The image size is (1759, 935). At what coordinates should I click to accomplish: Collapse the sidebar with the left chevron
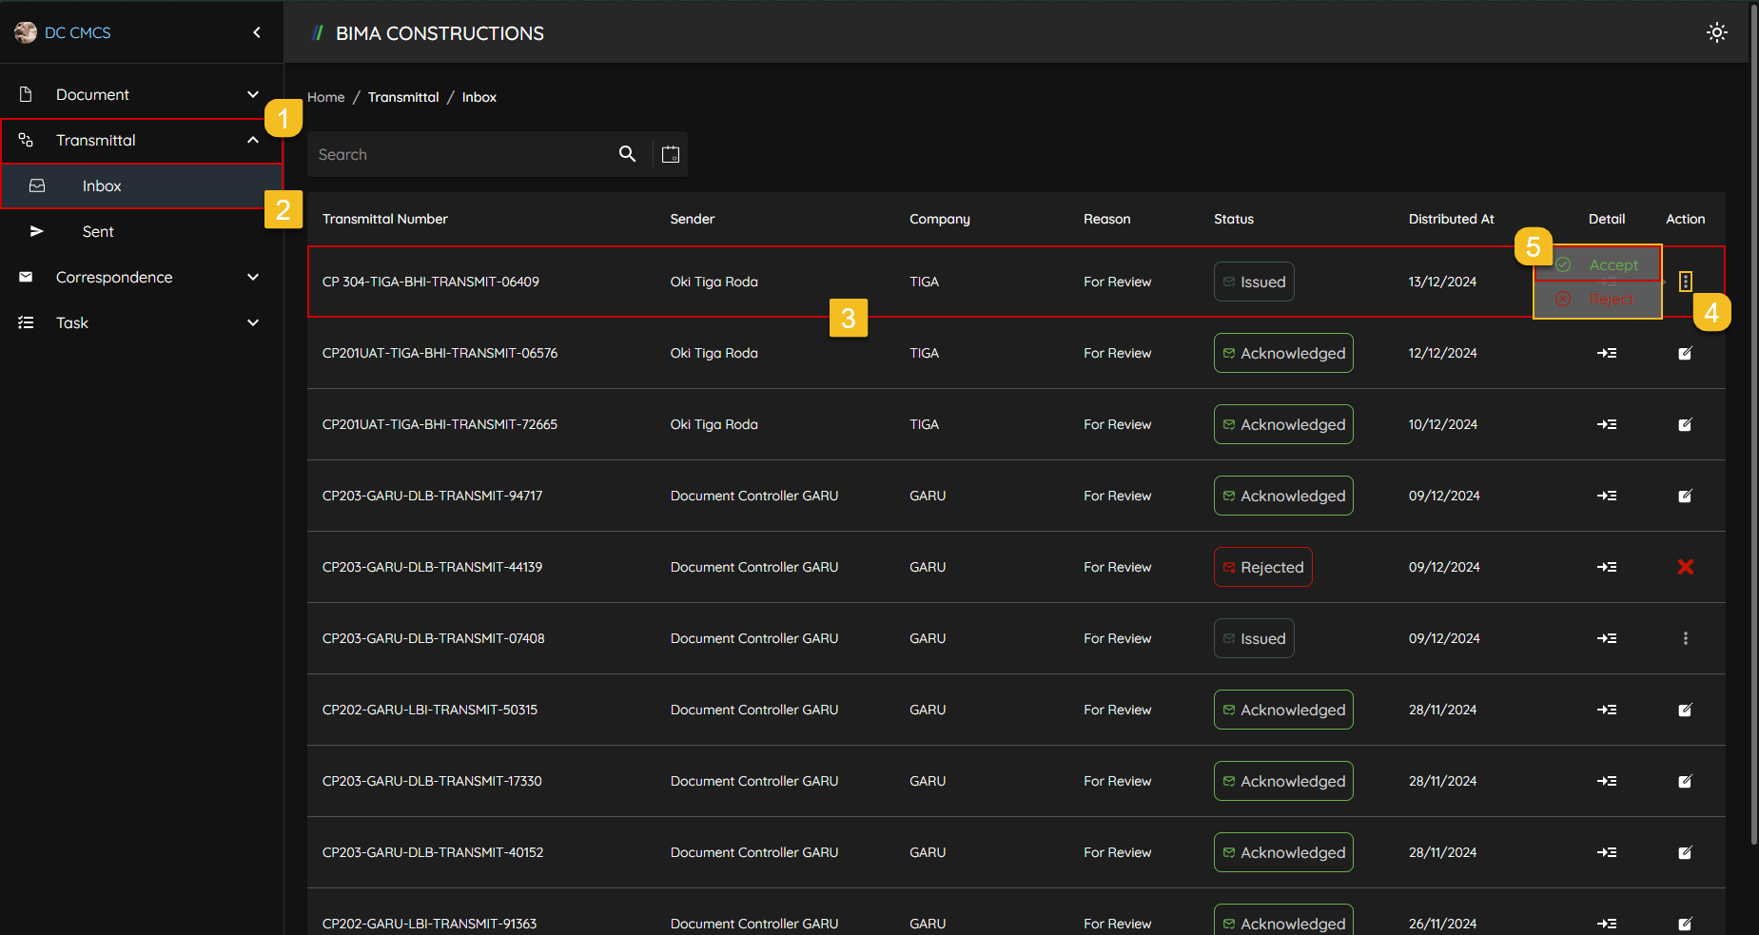click(257, 32)
